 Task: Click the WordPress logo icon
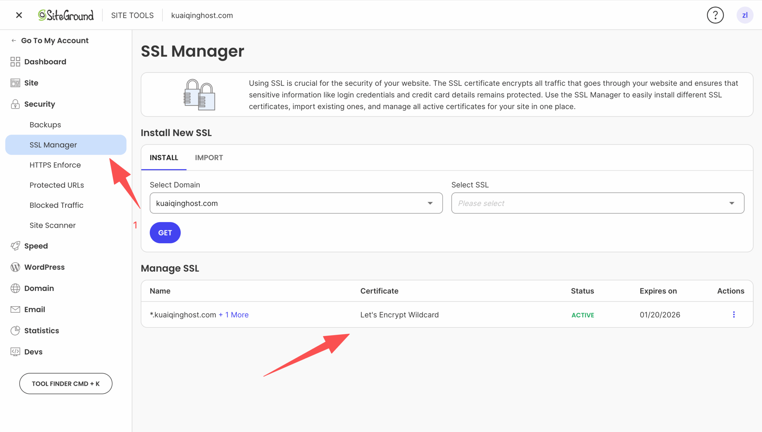(x=15, y=267)
